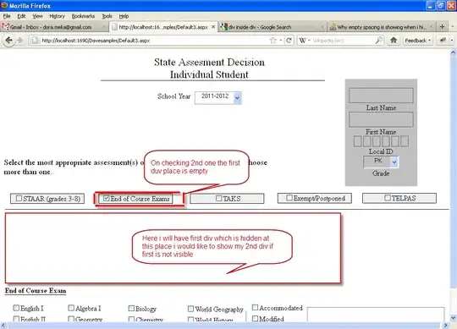Click the Forward arrow button
457x329 pixels.
(19, 41)
